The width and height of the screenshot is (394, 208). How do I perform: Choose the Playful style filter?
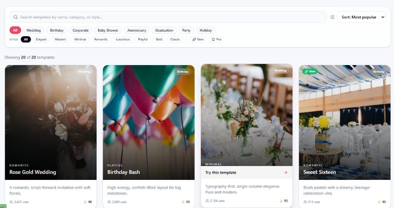point(143,39)
